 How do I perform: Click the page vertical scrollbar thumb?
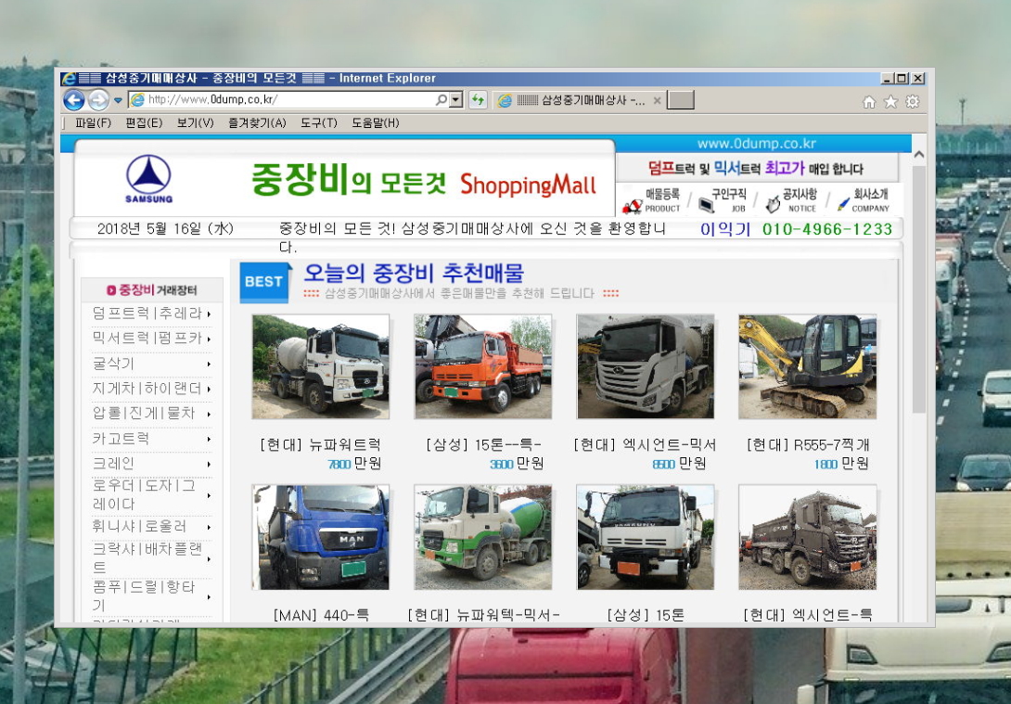[919, 289]
